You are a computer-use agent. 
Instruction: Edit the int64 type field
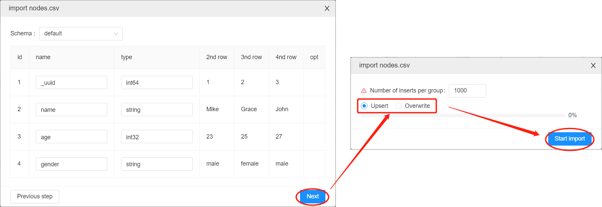pyautogui.click(x=157, y=82)
